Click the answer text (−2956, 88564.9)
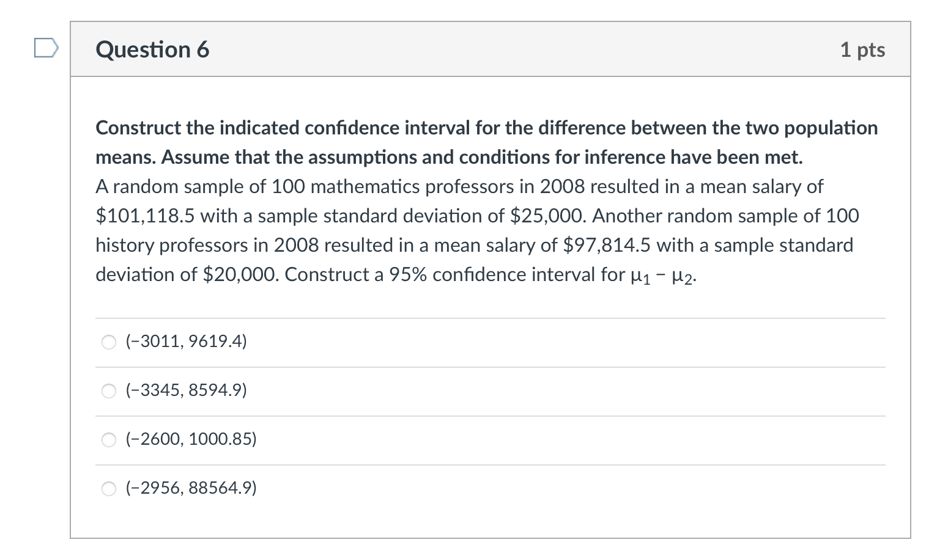 [190, 488]
